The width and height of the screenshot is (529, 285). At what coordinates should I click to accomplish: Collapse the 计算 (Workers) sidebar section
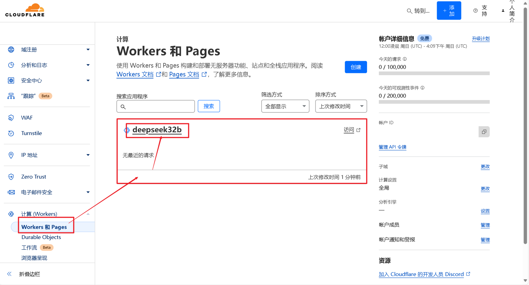tap(88, 214)
